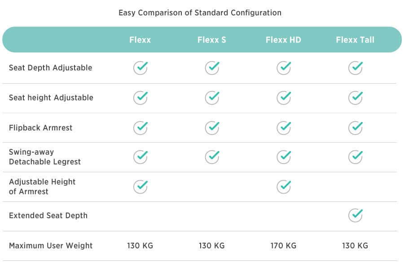Screen dimensions: 404x264
Task: Select the Flexx HD column header
Action: click(x=283, y=40)
